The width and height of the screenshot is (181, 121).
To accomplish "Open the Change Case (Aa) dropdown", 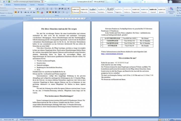I will (x=34, y=12).
